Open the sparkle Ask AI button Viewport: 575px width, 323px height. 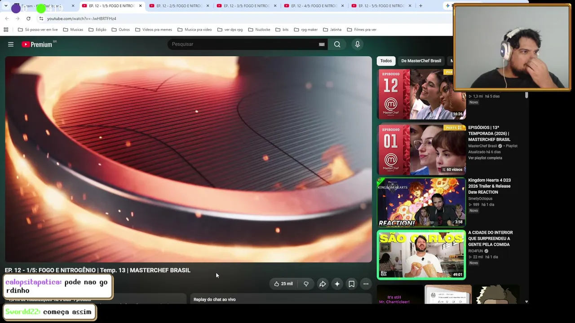[x=337, y=284]
